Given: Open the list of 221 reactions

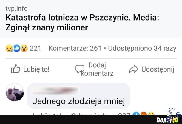Looking at the screenshot, I should pyautogui.click(x=35, y=48).
